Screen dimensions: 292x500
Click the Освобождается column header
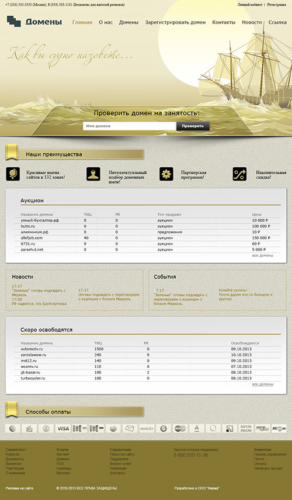tap(245, 343)
